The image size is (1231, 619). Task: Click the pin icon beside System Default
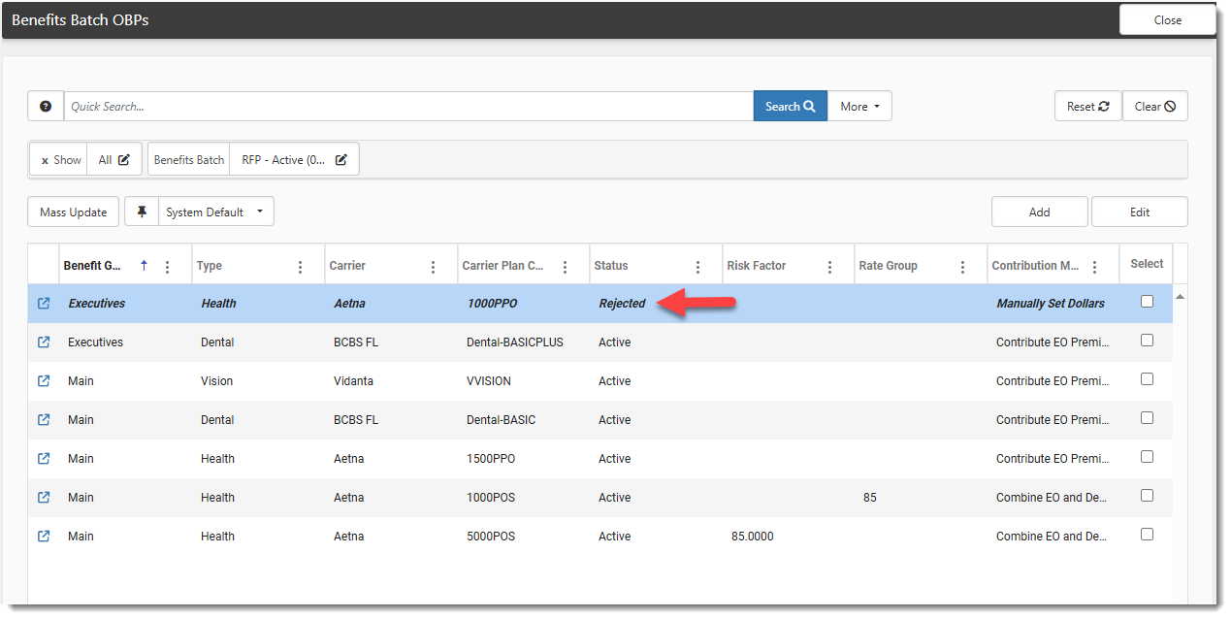point(142,212)
